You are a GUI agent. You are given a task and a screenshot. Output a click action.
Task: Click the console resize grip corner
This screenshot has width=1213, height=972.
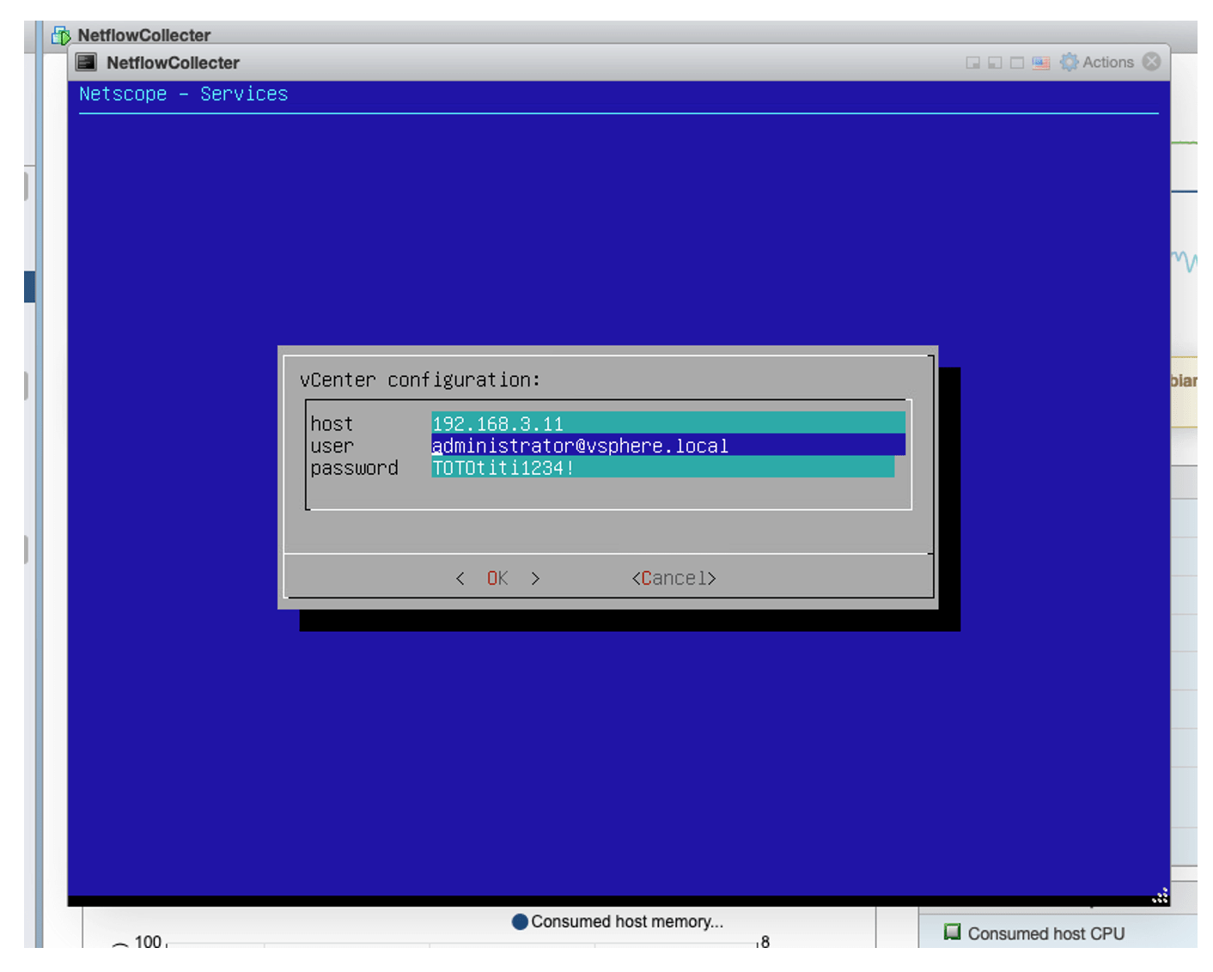(x=1160, y=896)
